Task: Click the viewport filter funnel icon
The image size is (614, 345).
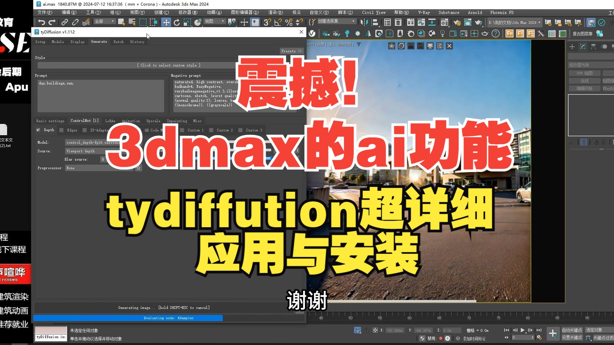Action: 359,44
